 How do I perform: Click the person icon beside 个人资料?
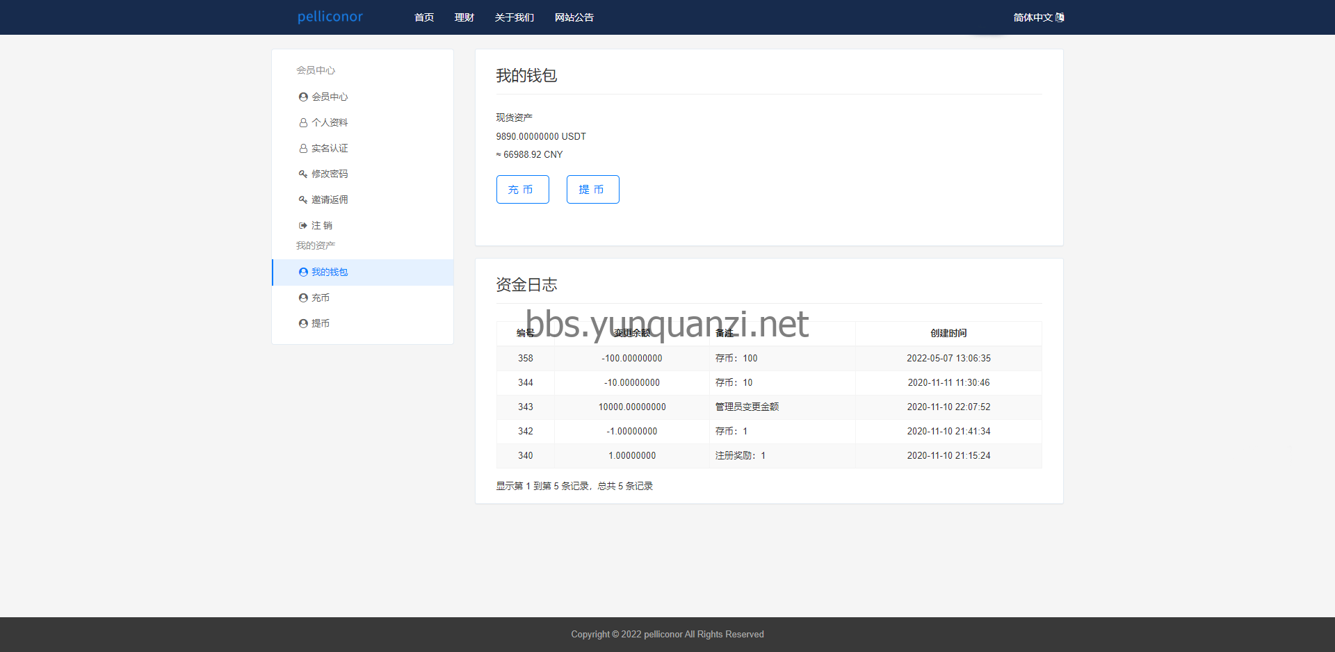(x=303, y=123)
